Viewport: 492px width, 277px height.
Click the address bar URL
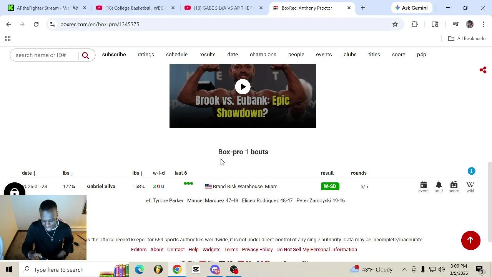click(x=100, y=24)
